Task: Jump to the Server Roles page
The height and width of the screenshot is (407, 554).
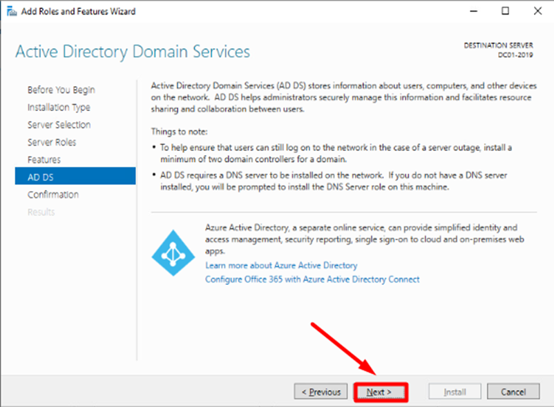Action: point(52,142)
